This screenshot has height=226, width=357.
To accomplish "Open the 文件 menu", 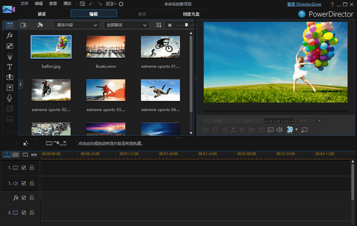I will 24,4.
